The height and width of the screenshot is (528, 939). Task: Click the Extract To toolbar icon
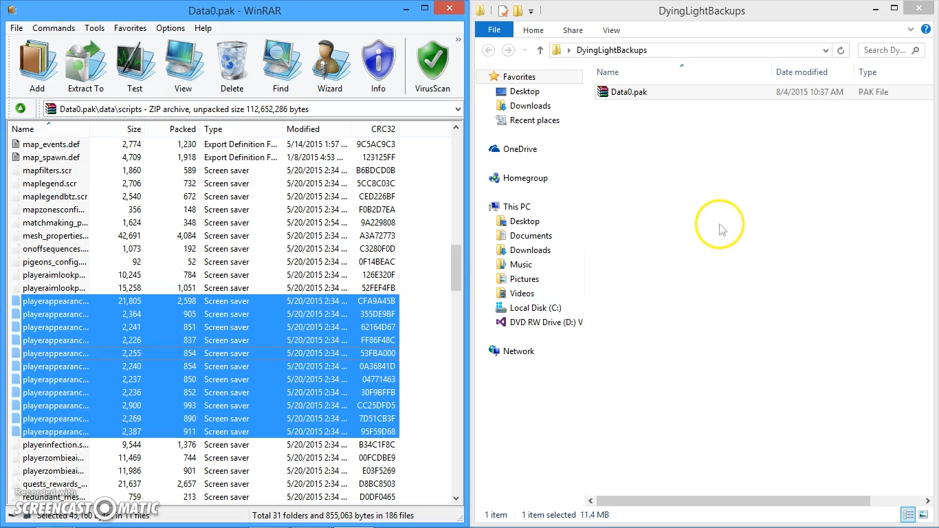[x=86, y=67]
